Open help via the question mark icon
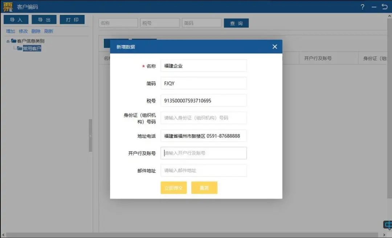Image resolution: width=392 pixels, height=238 pixels. pyautogui.click(x=362, y=7)
